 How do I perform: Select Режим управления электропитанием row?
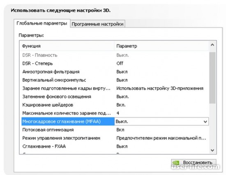[x=115, y=138]
